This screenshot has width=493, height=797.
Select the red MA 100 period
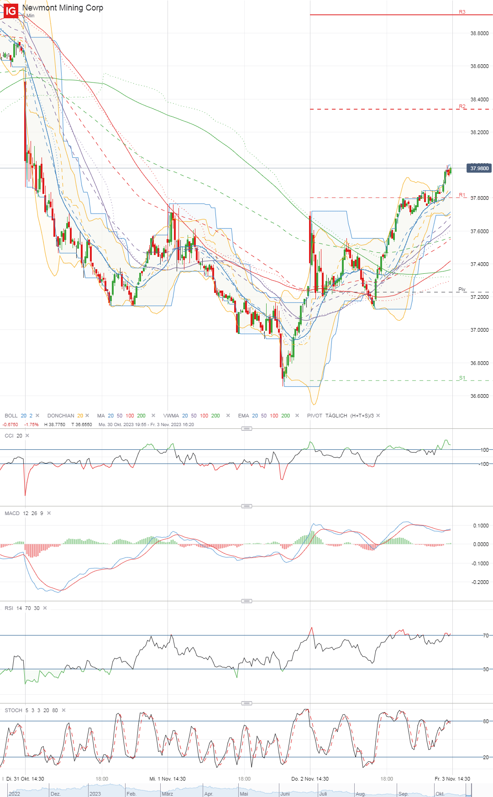(130, 416)
